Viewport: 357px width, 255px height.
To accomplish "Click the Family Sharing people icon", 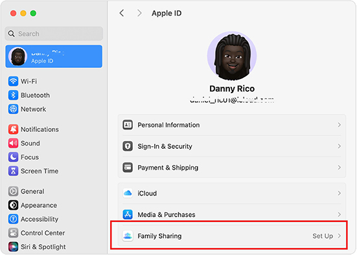I will click(x=128, y=236).
